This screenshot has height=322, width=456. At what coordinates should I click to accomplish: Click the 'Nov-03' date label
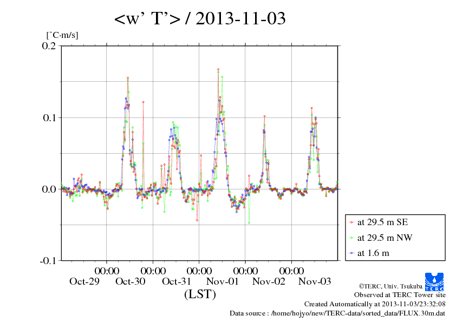[x=315, y=281]
